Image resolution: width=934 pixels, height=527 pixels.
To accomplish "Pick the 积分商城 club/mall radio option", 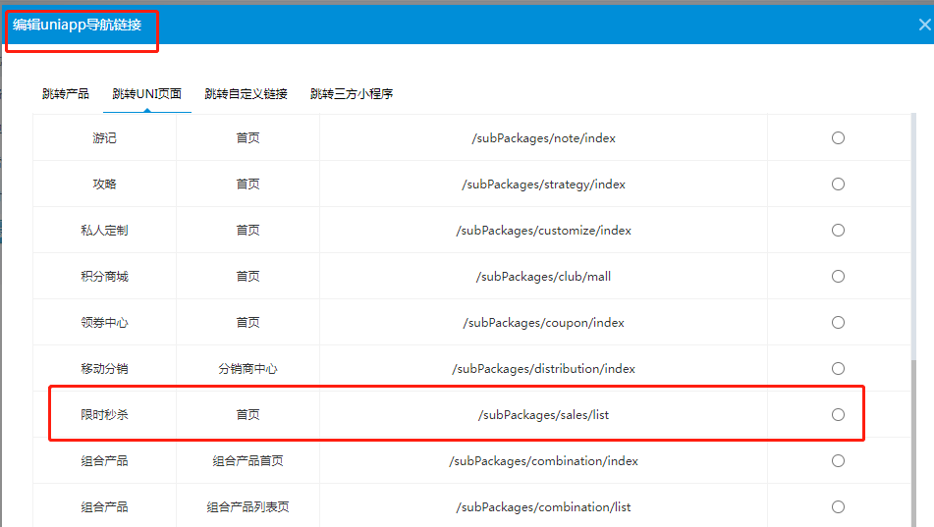I will click(838, 277).
